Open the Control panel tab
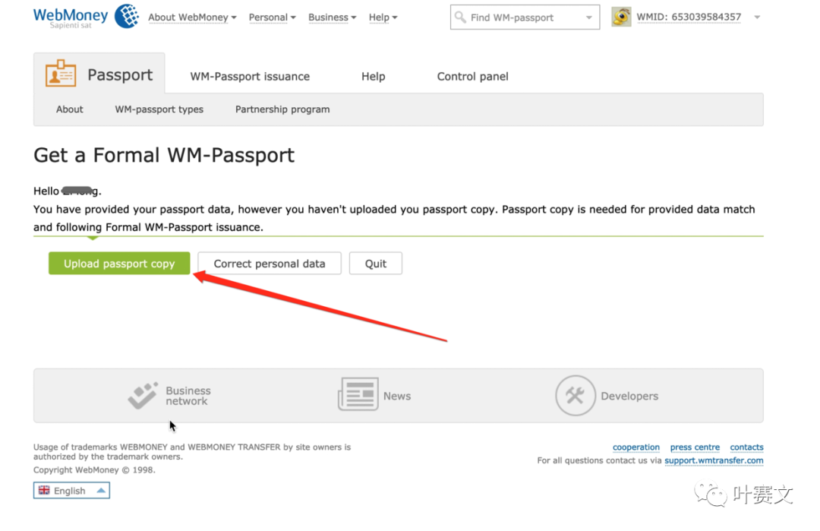 (x=472, y=77)
